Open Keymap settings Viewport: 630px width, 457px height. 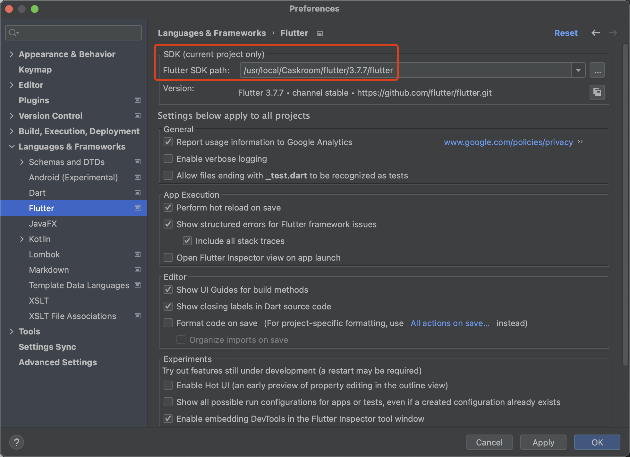tap(35, 70)
